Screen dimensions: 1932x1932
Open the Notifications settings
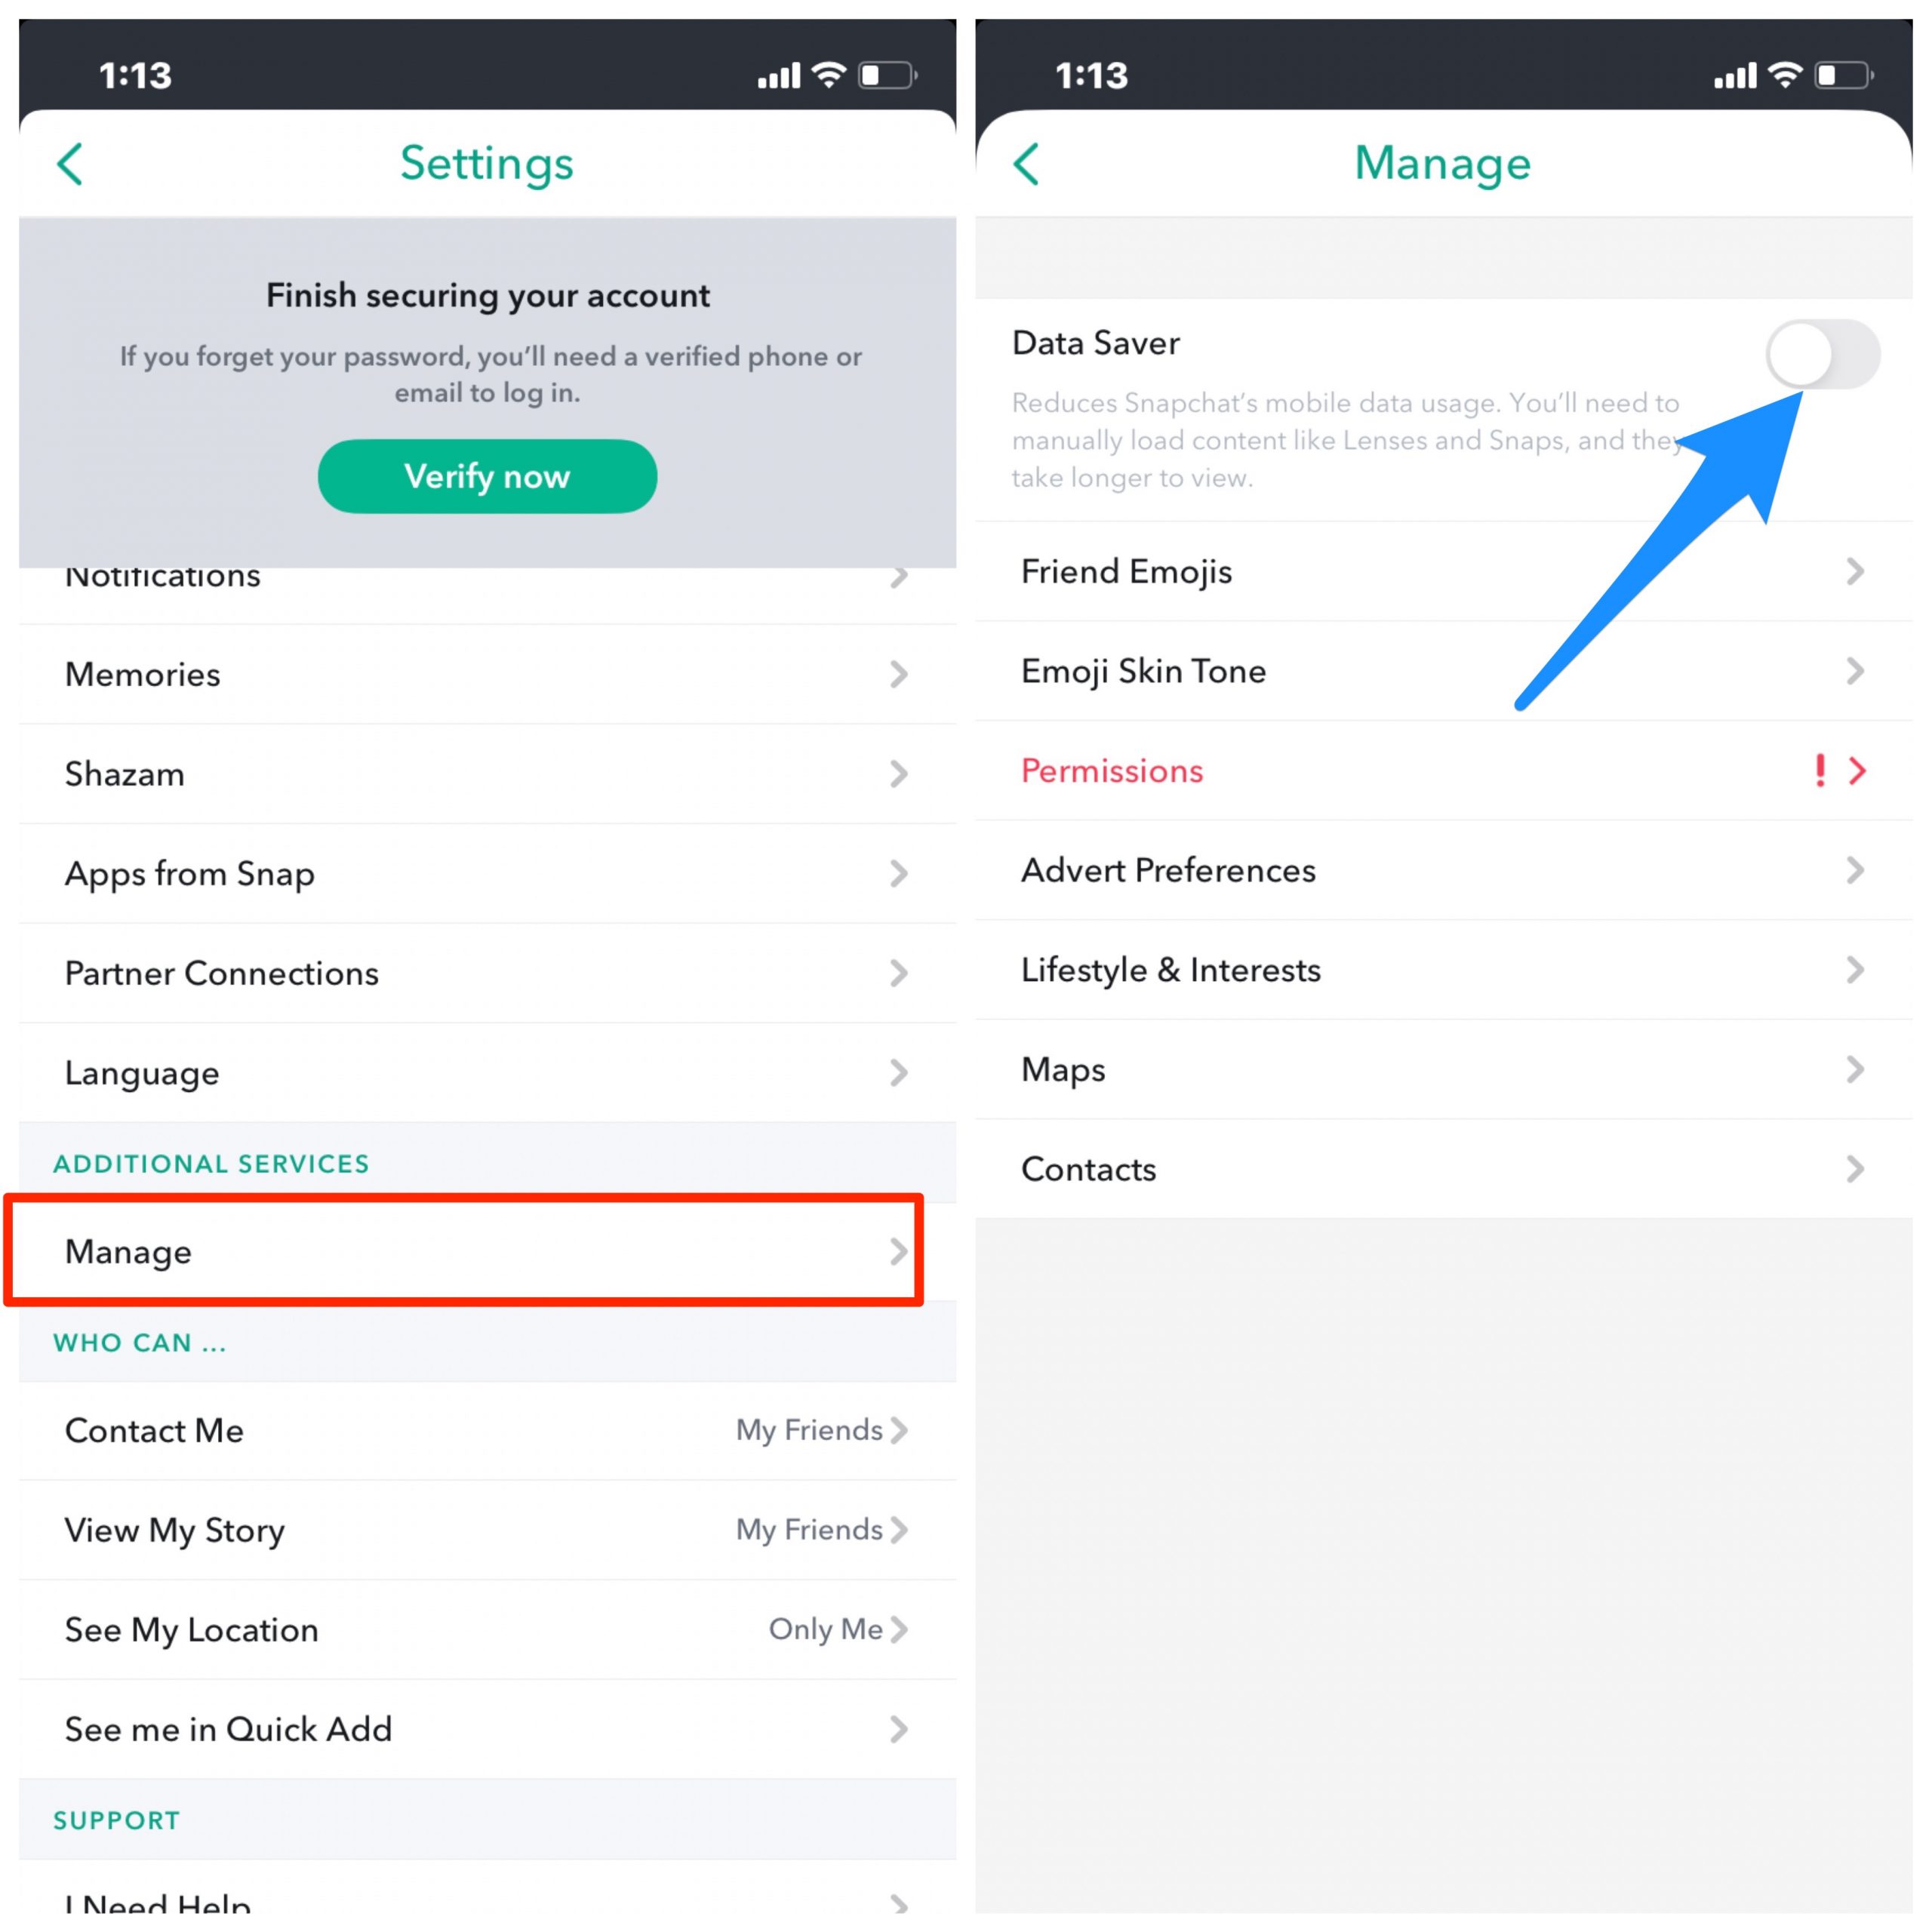point(483,577)
